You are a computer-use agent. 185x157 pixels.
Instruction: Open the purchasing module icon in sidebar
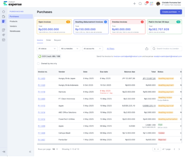[x=4, y=21]
